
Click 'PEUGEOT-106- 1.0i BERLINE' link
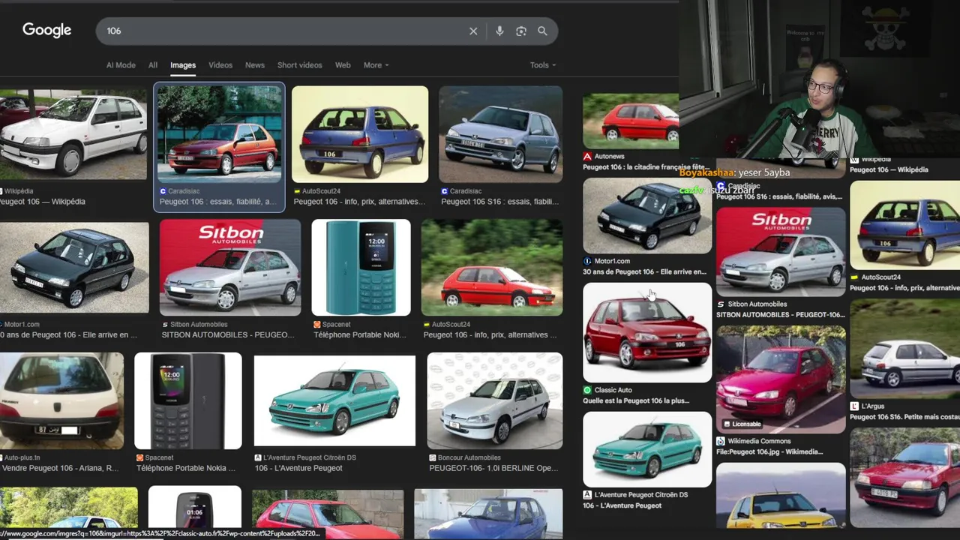tap(493, 468)
